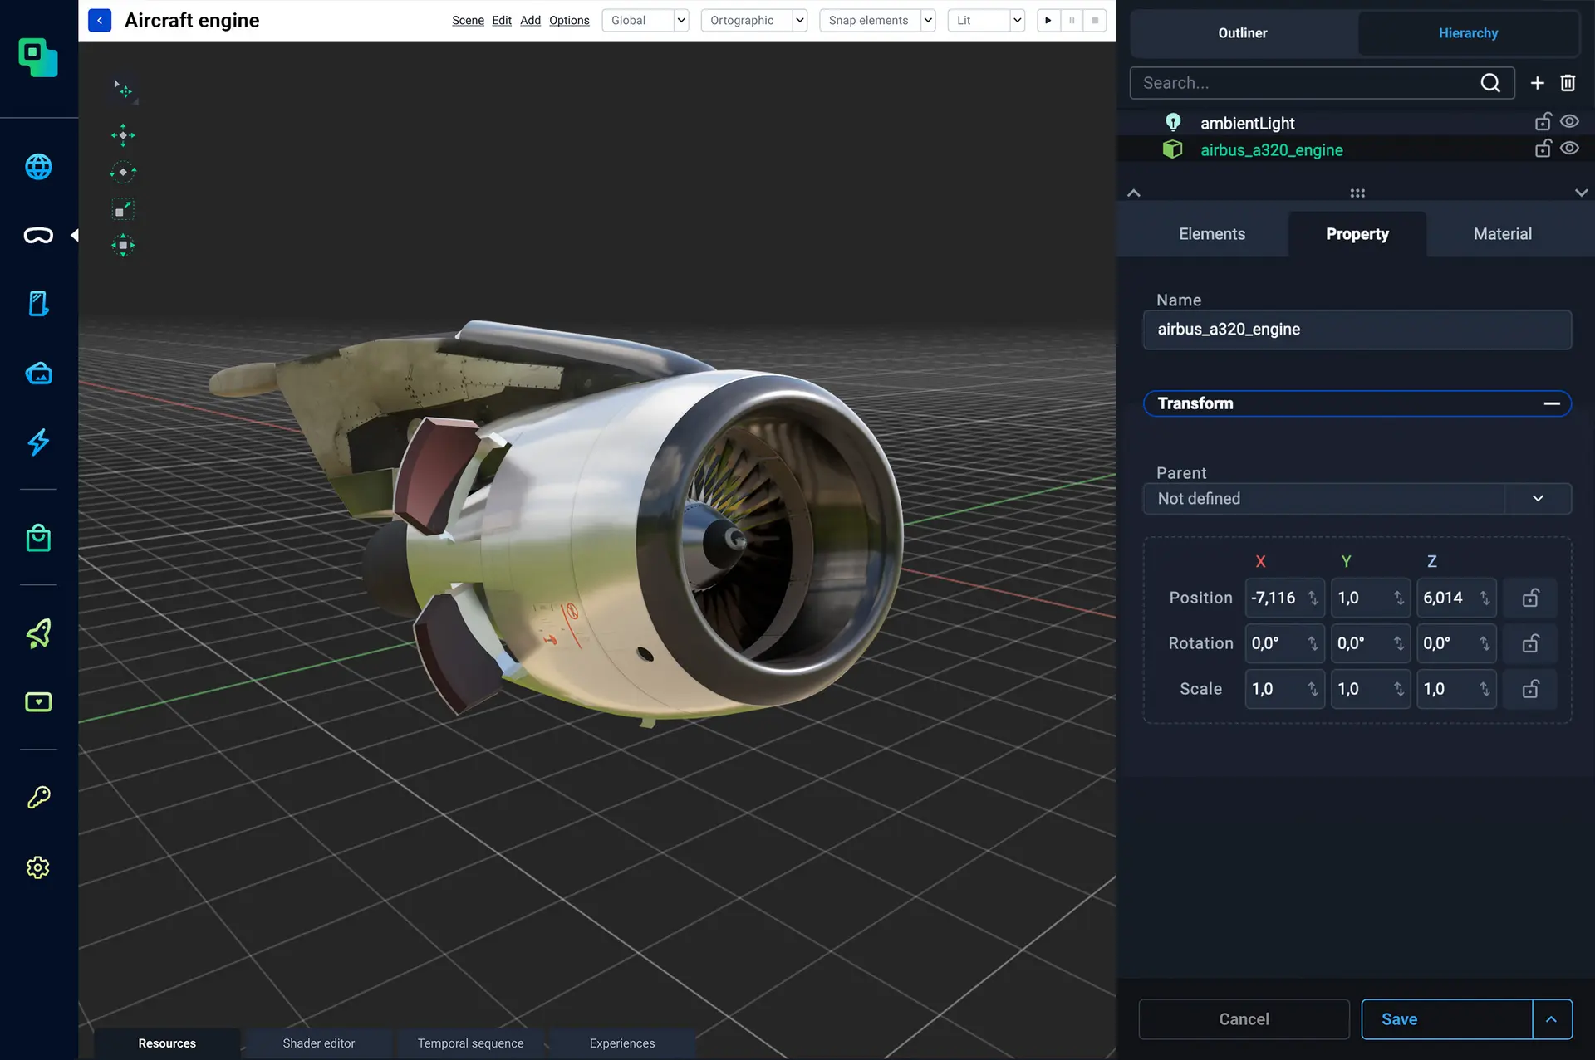
Task: Select the Scale tool in the viewport
Action: 122,209
